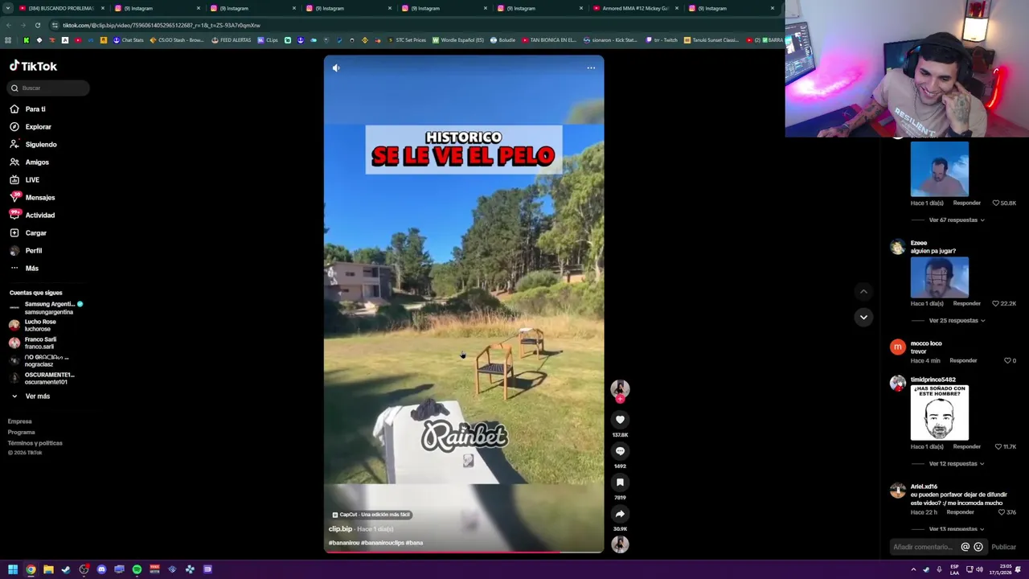Open Steam from the taskbar
This screenshot has height=579, width=1029.
click(x=66, y=569)
